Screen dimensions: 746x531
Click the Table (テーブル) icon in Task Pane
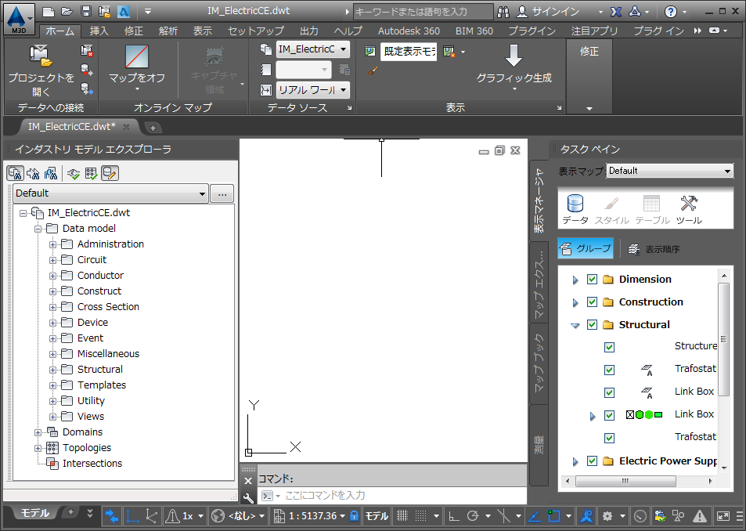[x=651, y=204]
